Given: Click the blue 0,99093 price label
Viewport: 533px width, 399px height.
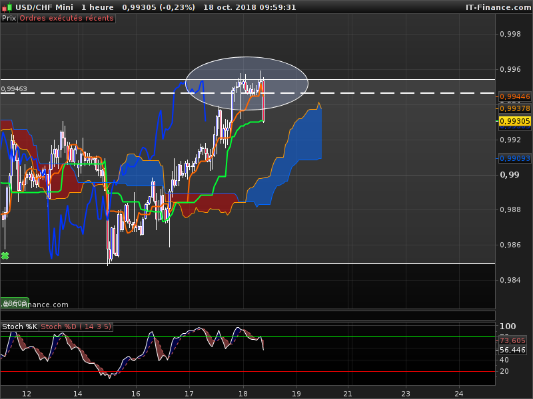Looking at the screenshot, I should click(x=514, y=158).
